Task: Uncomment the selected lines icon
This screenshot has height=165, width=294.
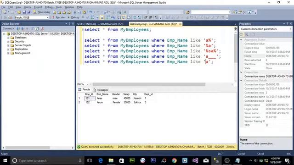Action: (x=139, y=17)
